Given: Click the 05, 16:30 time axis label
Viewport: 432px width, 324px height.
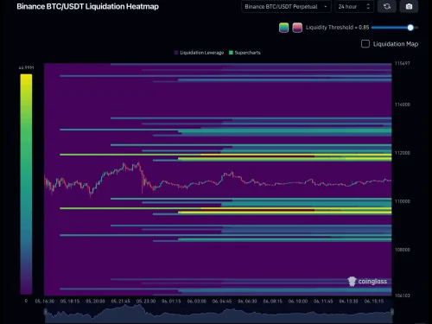Looking at the screenshot, I should [45, 302].
